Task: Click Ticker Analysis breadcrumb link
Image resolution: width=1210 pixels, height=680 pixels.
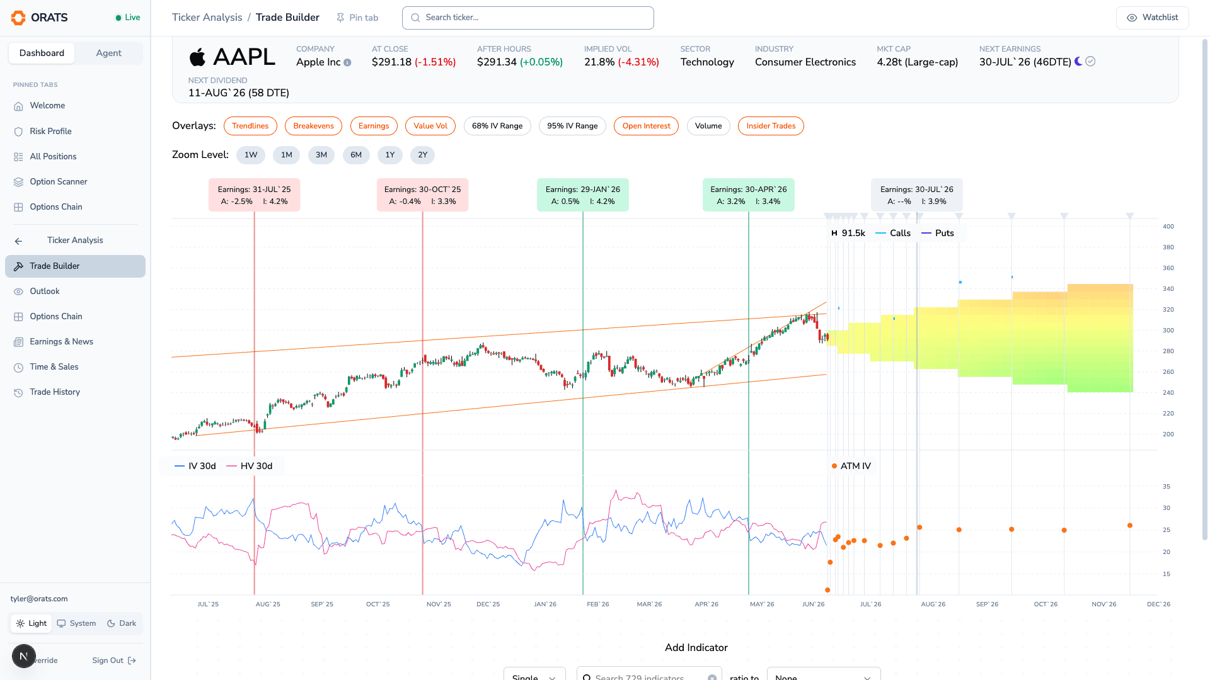Action: pos(207,18)
